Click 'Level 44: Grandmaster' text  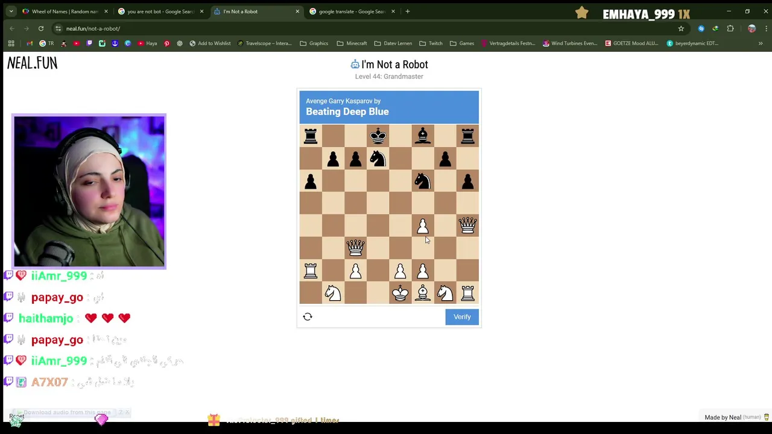[389, 77]
